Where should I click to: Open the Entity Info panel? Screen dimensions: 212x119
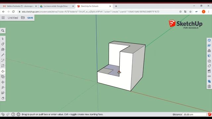(x=209, y=40)
